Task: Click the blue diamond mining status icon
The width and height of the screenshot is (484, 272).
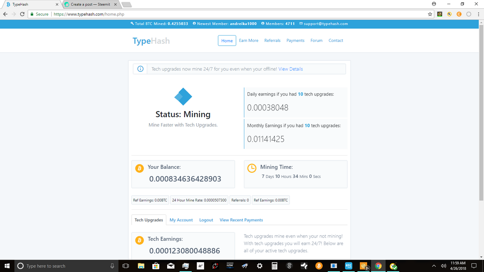Action: click(183, 97)
